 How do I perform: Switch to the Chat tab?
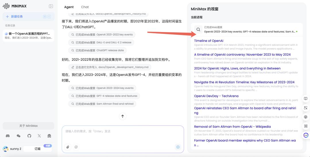pyautogui.click(x=85, y=7)
